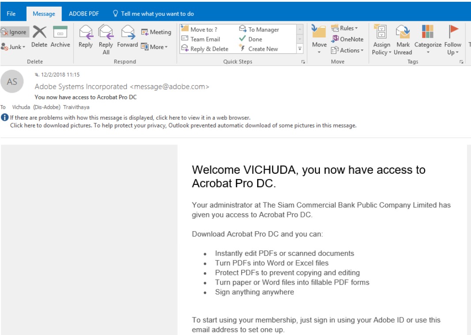The image size is (471, 335).
Task: Click 'Sign anything anywhere' bullet
Action: point(254,292)
